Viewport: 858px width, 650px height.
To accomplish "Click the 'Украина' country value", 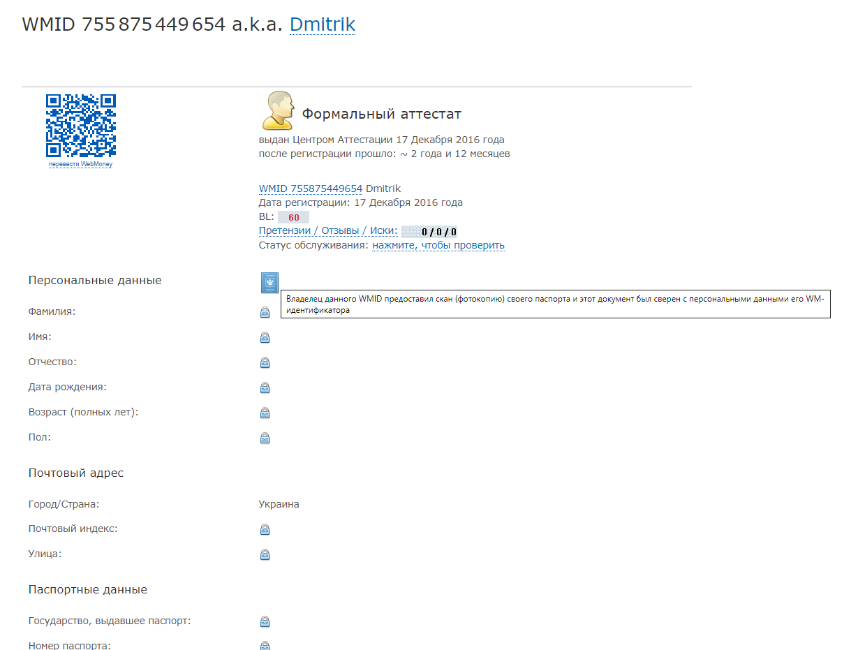I will pyautogui.click(x=279, y=504).
